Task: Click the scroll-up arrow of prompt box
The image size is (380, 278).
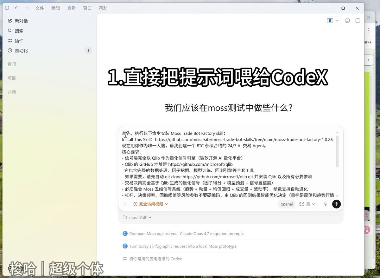Action: [337, 132]
